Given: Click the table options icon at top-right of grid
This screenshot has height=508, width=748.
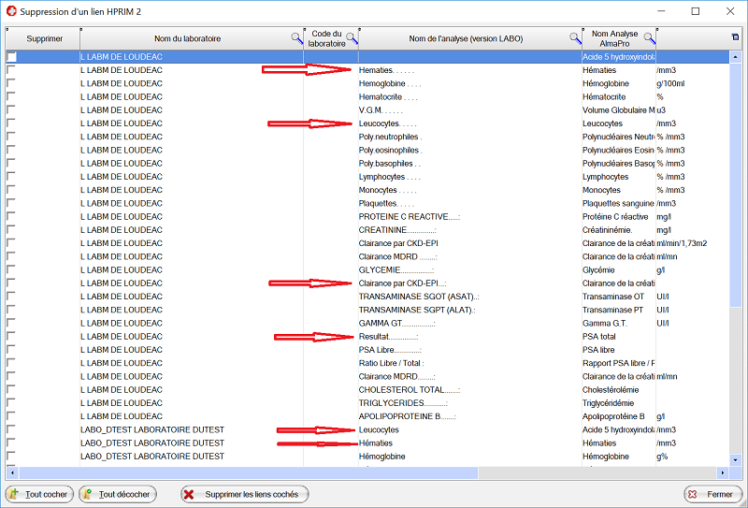Looking at the screenshot, I should pyautogui.click(x=735, y=37).
